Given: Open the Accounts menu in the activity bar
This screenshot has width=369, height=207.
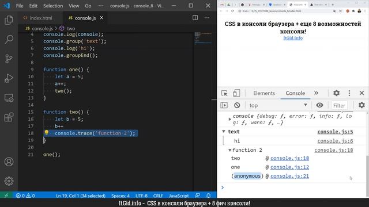Looking at the screenshot, I should pos(9,162).
